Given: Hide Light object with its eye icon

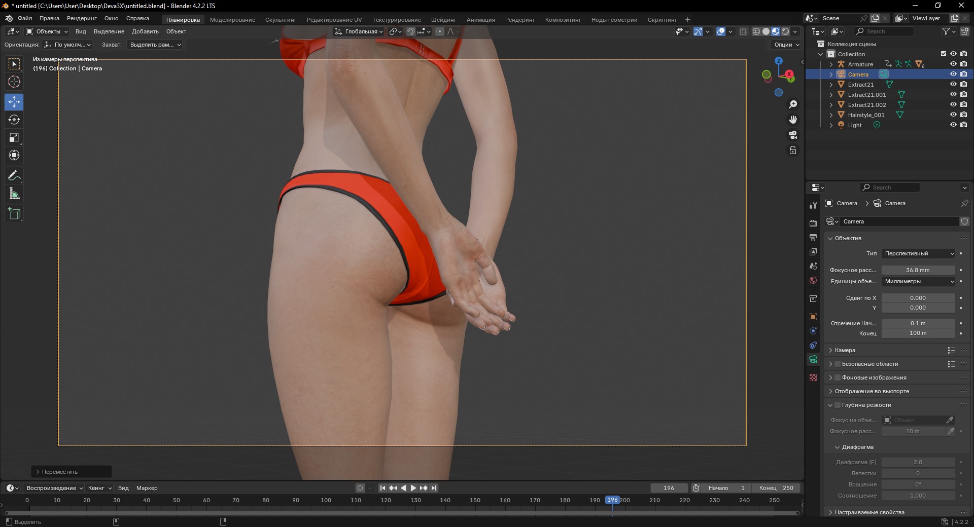Looking at the screenshot, I should [953, 125].
